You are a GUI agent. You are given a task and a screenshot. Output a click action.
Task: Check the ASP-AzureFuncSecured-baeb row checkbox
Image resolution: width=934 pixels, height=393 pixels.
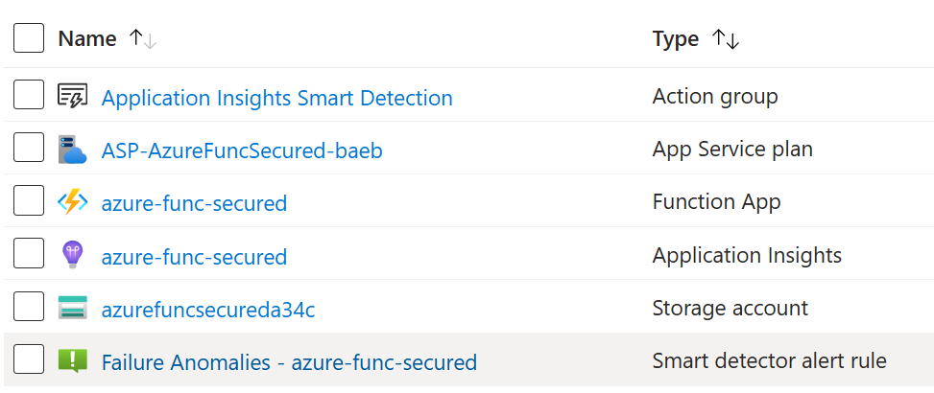[x=29, y=148]
